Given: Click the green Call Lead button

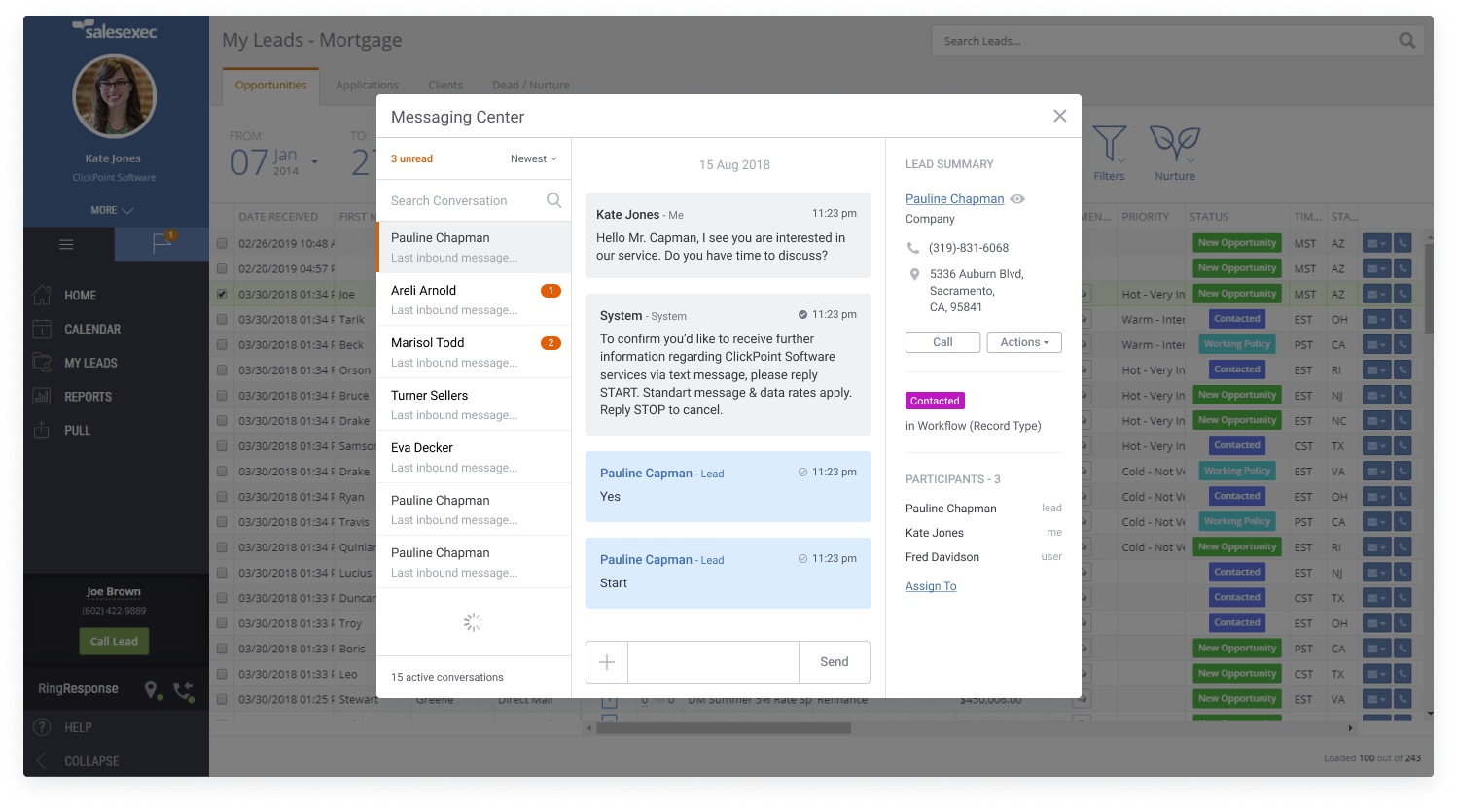Looking at the screenshot, I should click(114, 641).
